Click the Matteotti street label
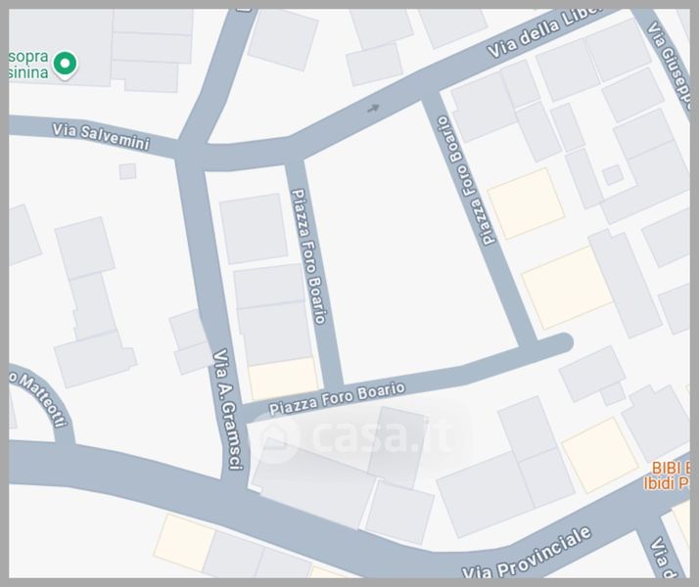The image size is (699, 587). coord(37,396)
